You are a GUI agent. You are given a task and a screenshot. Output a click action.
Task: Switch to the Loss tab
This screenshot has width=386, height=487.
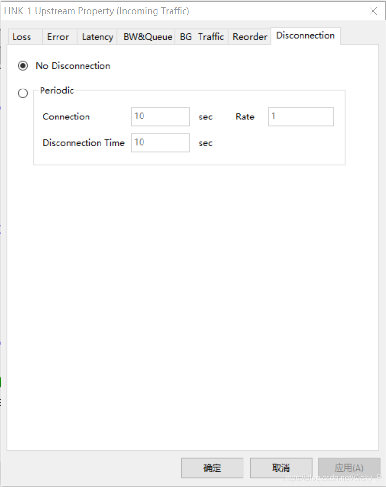25,37
